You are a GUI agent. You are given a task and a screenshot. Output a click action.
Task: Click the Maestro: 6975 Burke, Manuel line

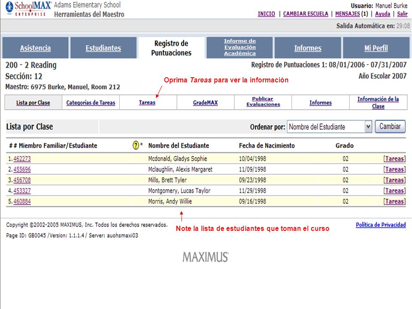click(x=63, y=87)
